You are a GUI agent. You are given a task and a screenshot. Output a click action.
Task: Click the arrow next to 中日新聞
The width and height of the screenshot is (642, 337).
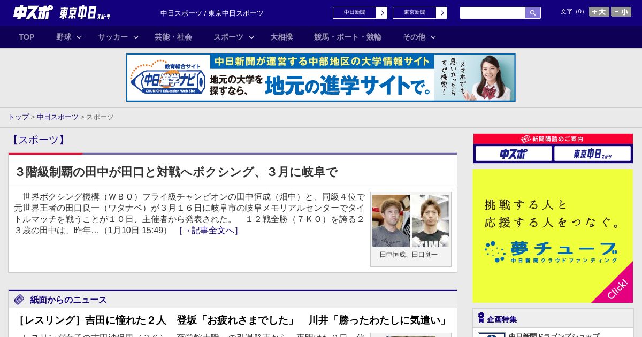coord(382,13)
